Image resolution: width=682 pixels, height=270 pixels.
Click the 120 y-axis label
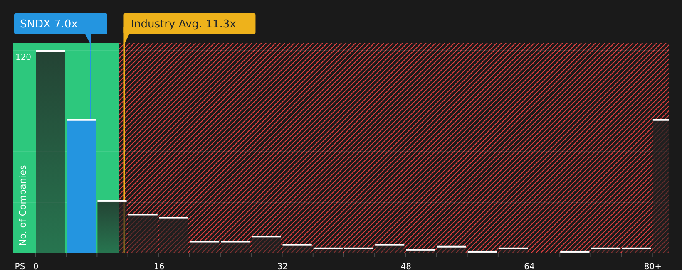click(x=23, y=57)
